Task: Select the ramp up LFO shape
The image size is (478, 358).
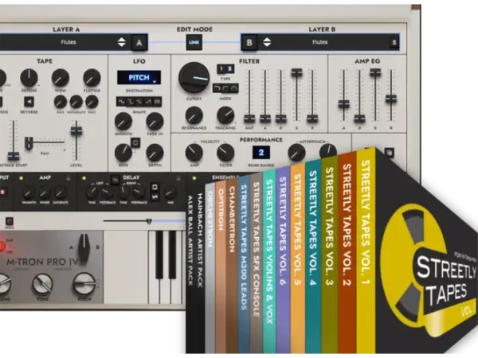Action: 148,102
